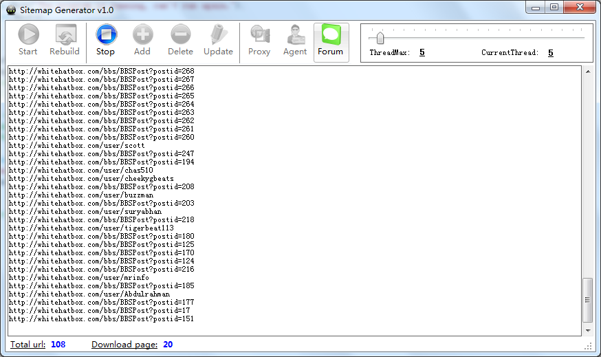Screen dimensions: 601x357
Task: Click the Start toolbar icon
Action: [x=28, y=41]
